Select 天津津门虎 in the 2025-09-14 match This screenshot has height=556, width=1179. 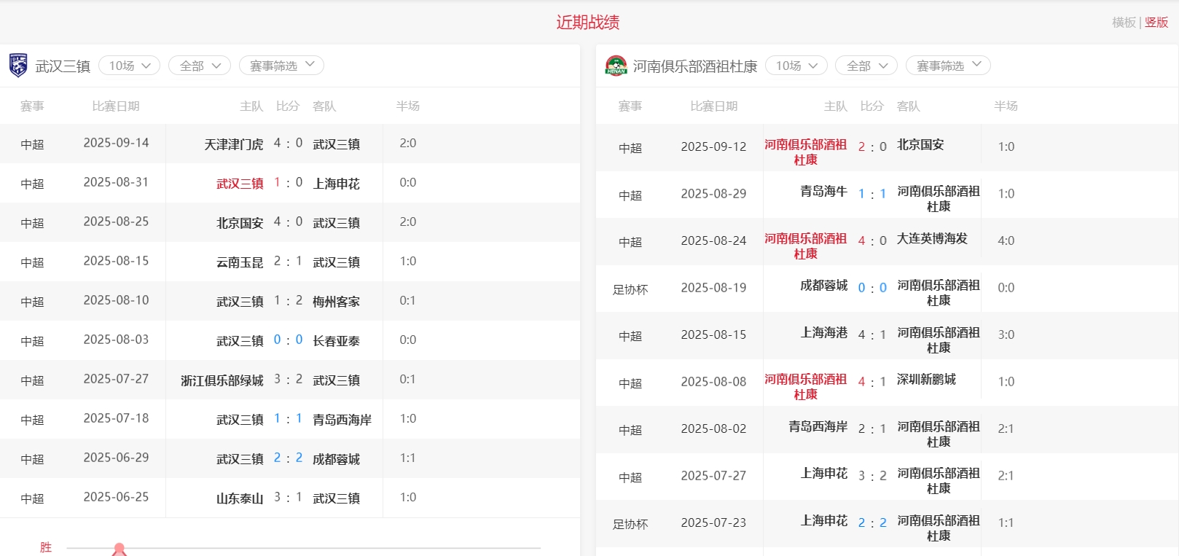tap(233, 144)
